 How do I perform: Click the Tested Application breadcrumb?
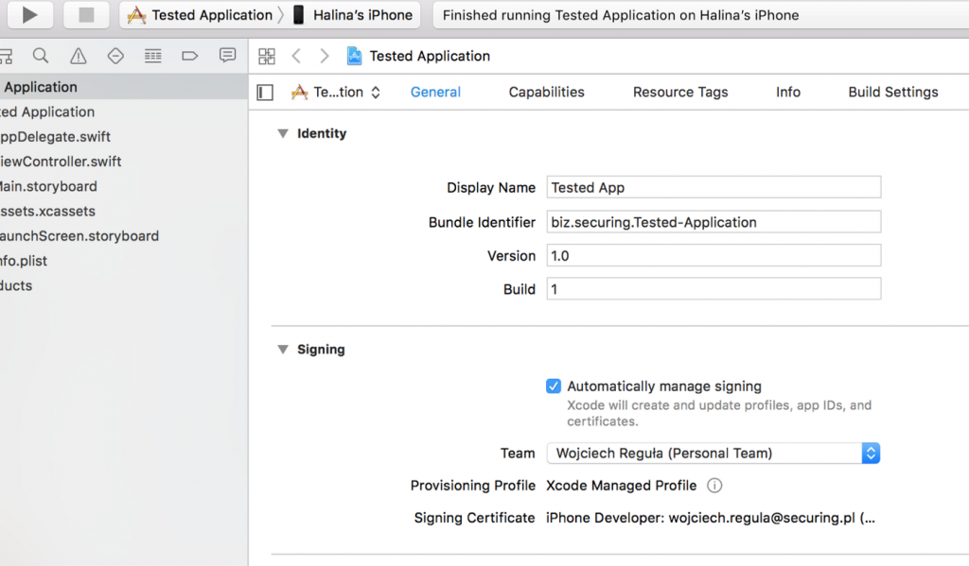click(418, 56)
